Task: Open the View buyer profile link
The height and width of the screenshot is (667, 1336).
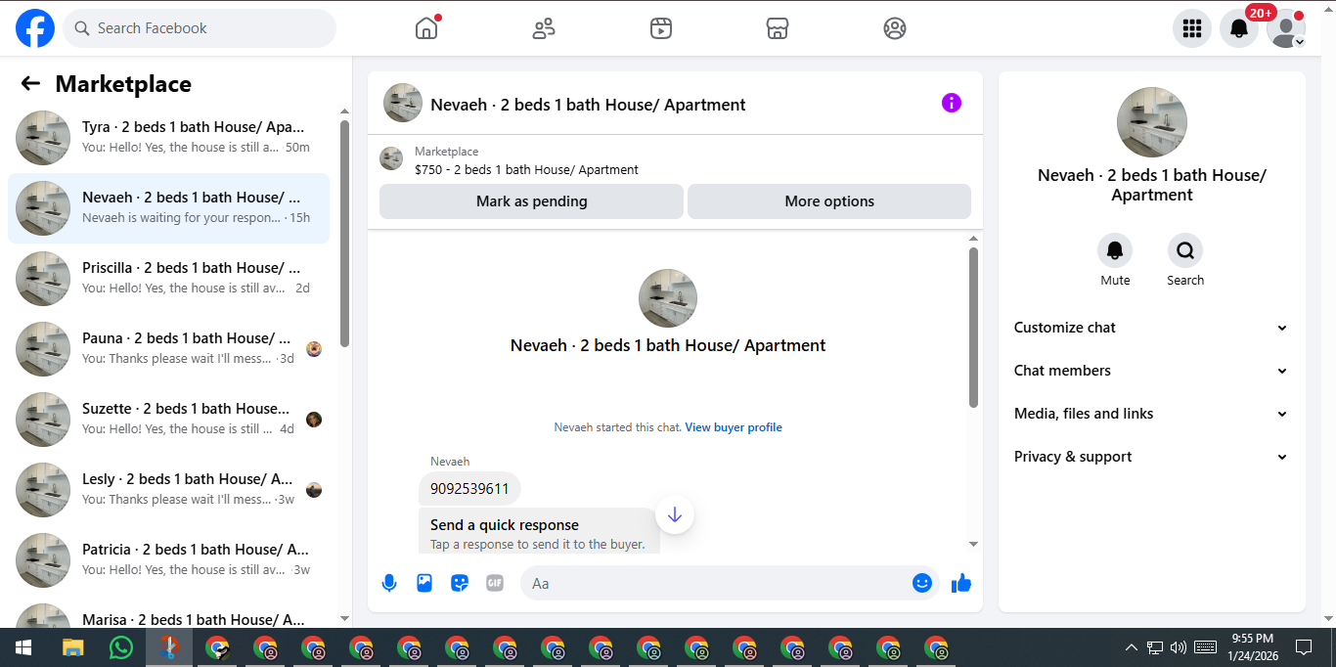Action: (734, 427)
